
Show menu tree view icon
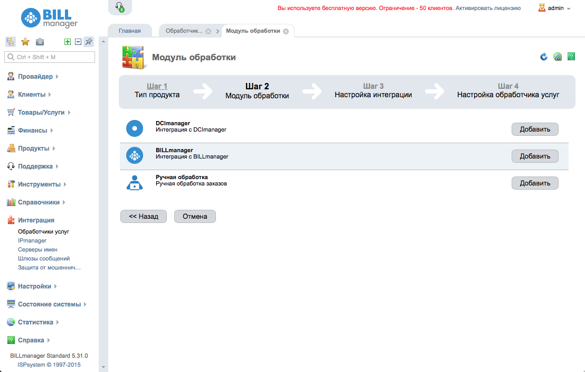(11, 42)
